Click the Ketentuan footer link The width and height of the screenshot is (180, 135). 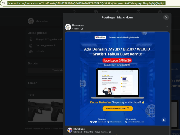click(39, 129)
